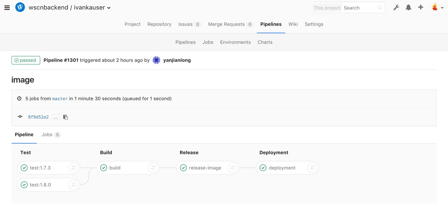448x218 pixels.
Task: Open the hamburger navigation menu
Action: [x=7, y=7]
